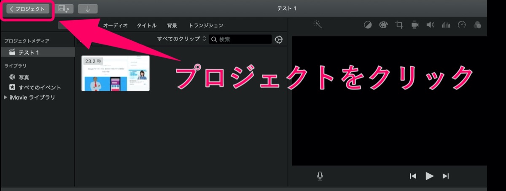Focus the 検索 search field
Image resolution: width=506 pixels, height=191 pixels.
point(240,39)
